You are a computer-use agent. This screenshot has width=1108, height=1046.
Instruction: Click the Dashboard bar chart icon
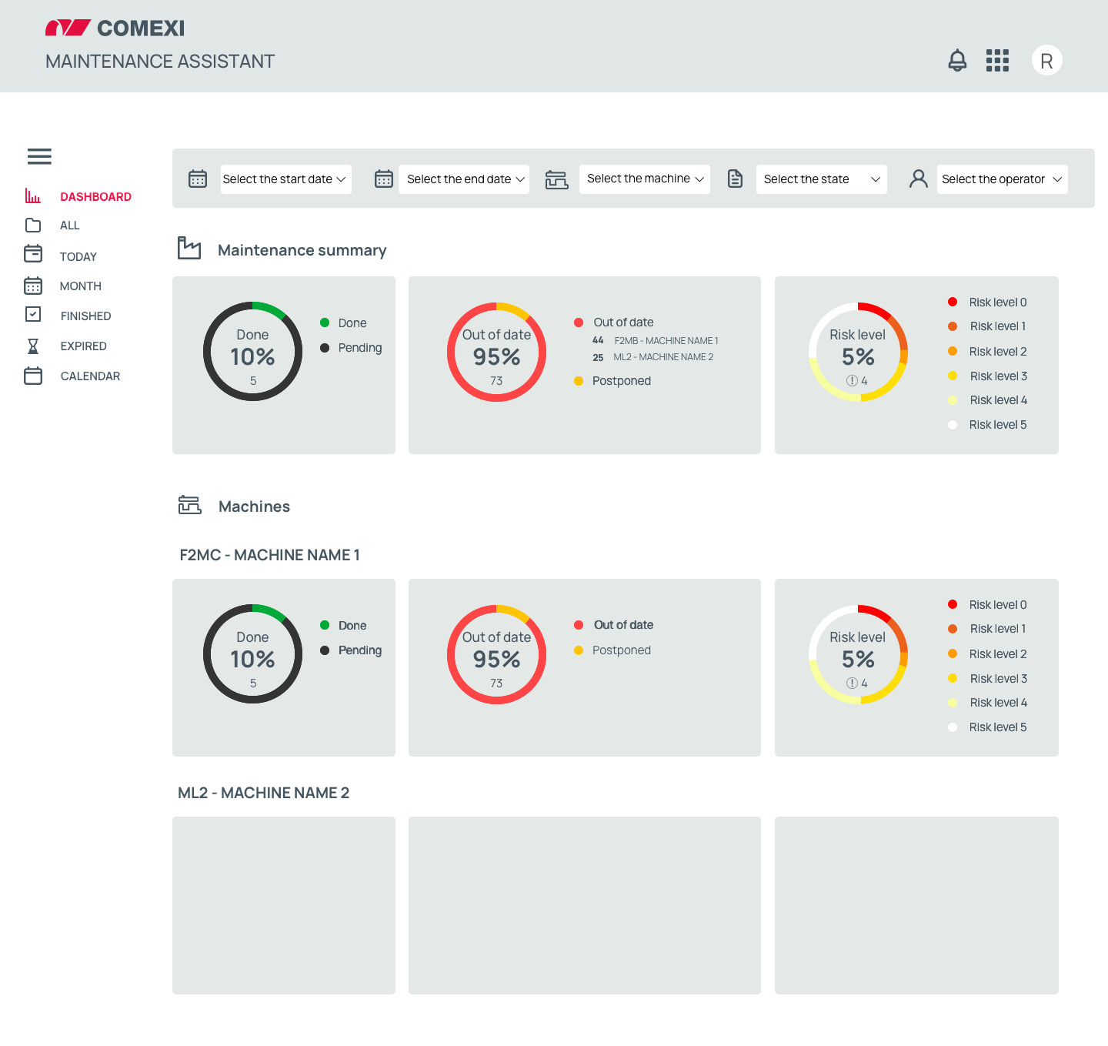33,196
